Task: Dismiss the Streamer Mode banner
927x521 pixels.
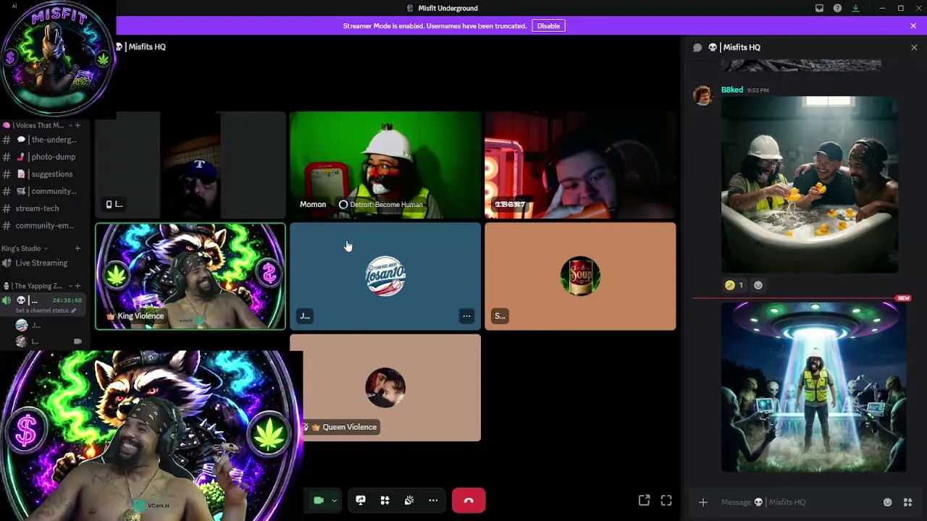Action: click(x=913, y=26)
